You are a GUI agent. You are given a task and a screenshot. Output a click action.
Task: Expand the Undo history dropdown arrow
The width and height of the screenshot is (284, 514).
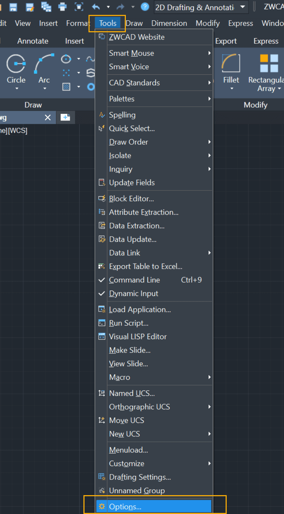108,7
